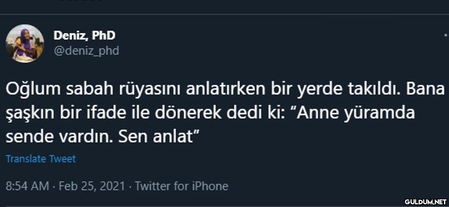Click the closing text "Sen anlat"
The width and height of the screenshot is (449, 207).
pos(159,136)
